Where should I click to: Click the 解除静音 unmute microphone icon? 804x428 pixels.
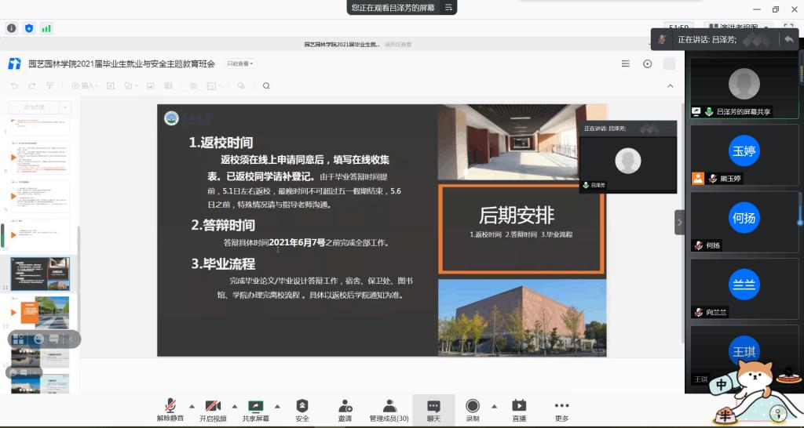coord(170,406)
